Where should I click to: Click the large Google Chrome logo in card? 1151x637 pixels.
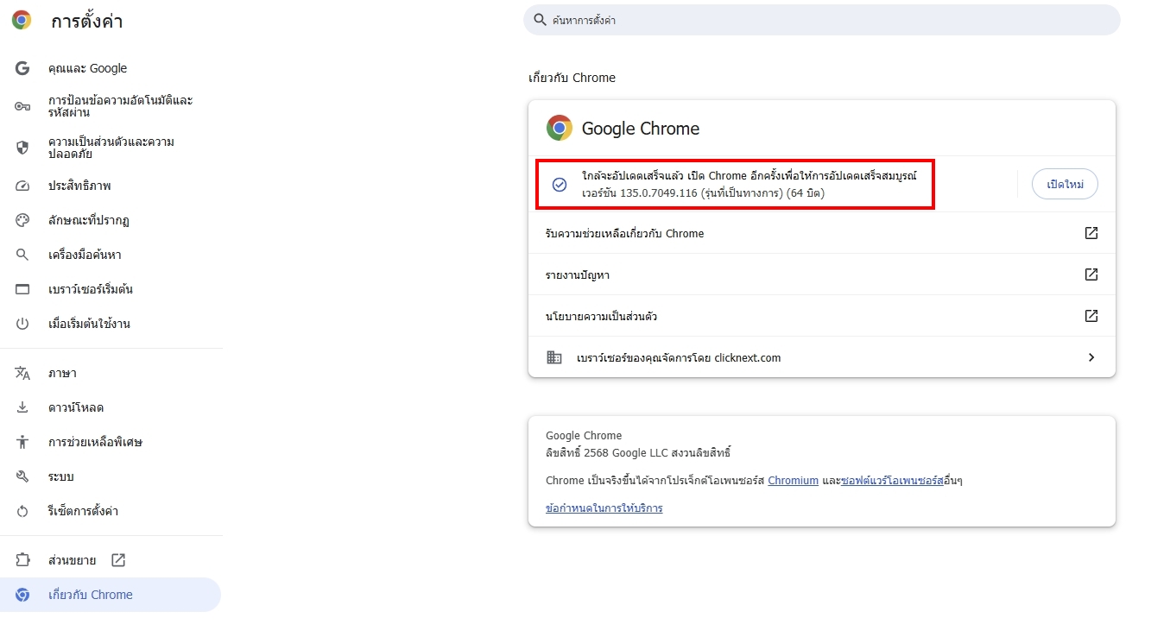tap(560, 128)
